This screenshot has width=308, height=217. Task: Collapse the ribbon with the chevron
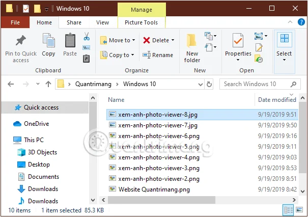[290, 22]
